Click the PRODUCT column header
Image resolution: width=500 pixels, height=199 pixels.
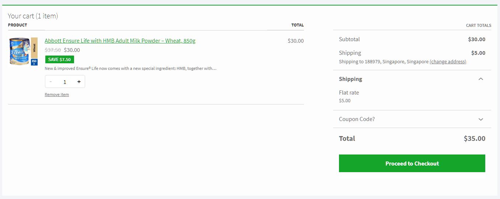click(18, 25)
